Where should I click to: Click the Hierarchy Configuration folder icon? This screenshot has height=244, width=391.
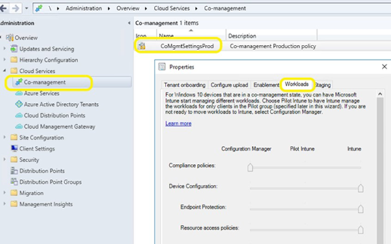tap(14, 60)
